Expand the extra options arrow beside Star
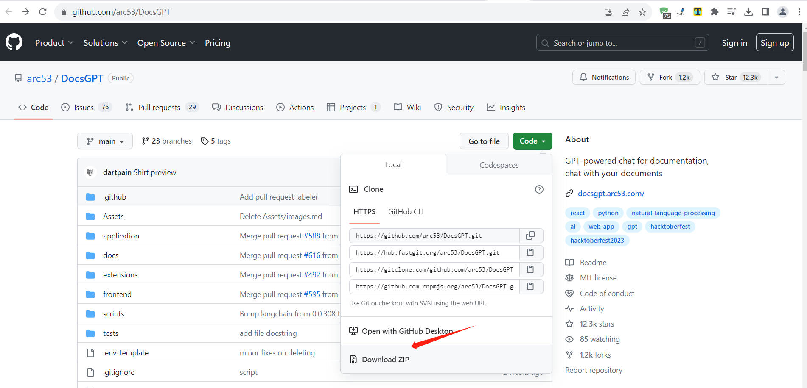This screenshot has height=388, width=807. [776, 77]
